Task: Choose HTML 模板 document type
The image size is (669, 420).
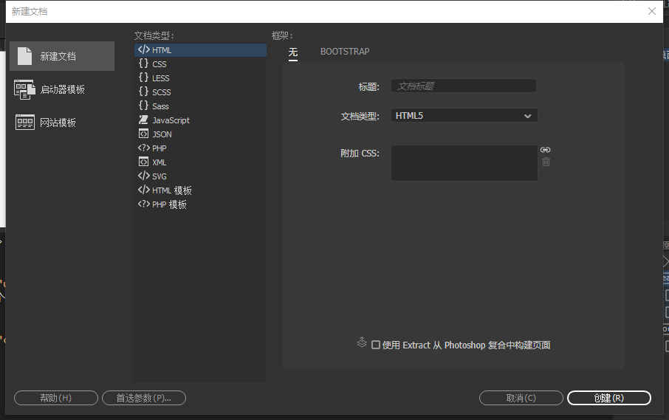Action: (200, 190)
